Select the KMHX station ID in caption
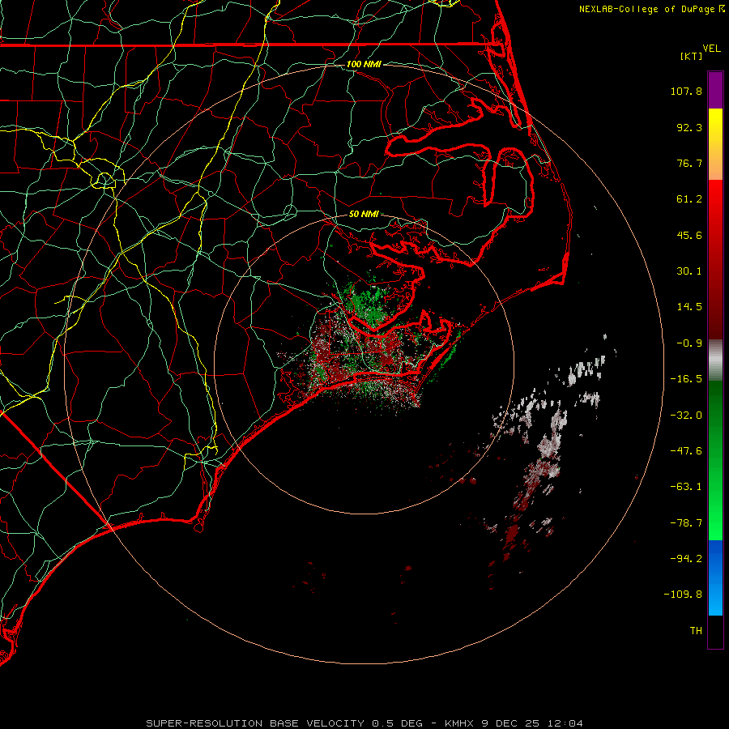The image size is (729, 729). pos(459,723)
